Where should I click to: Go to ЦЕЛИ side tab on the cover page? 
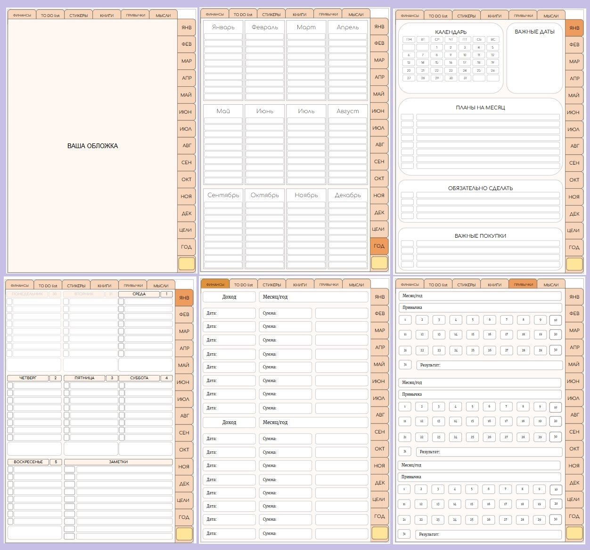186,230
